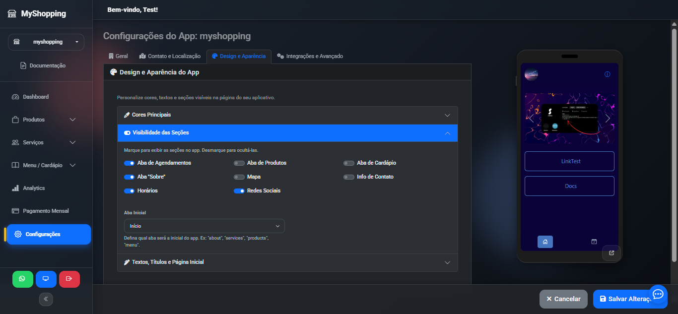Click the Pagamento Mensal card icon

(15, 211)
